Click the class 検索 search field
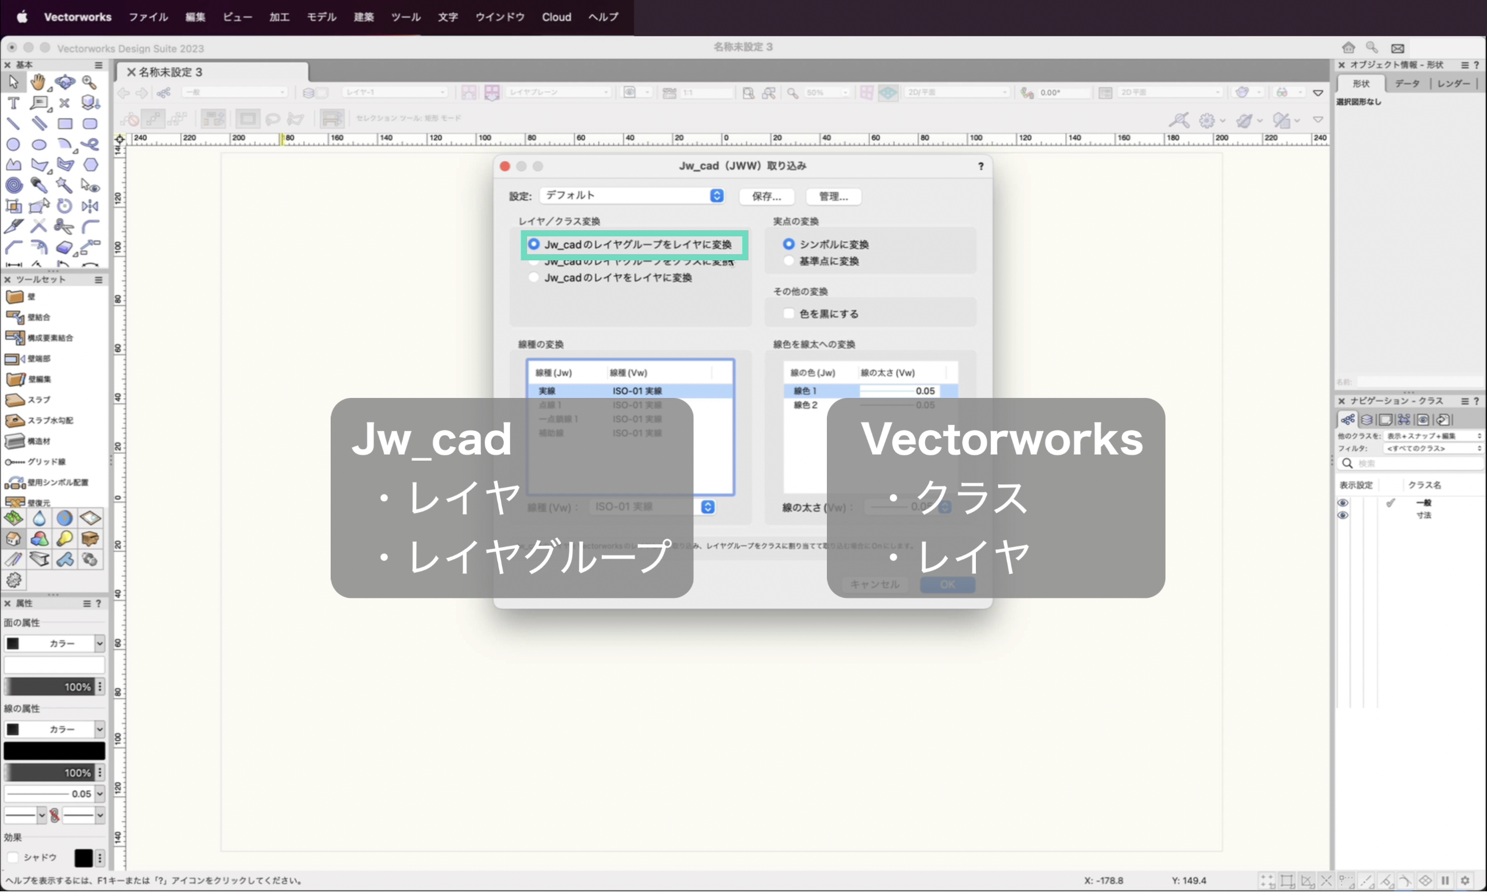 [x=1410, y=464]
